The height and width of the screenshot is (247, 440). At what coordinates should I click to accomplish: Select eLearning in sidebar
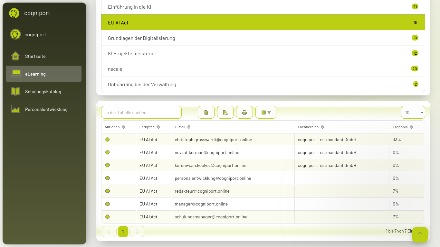pos(43,74)
